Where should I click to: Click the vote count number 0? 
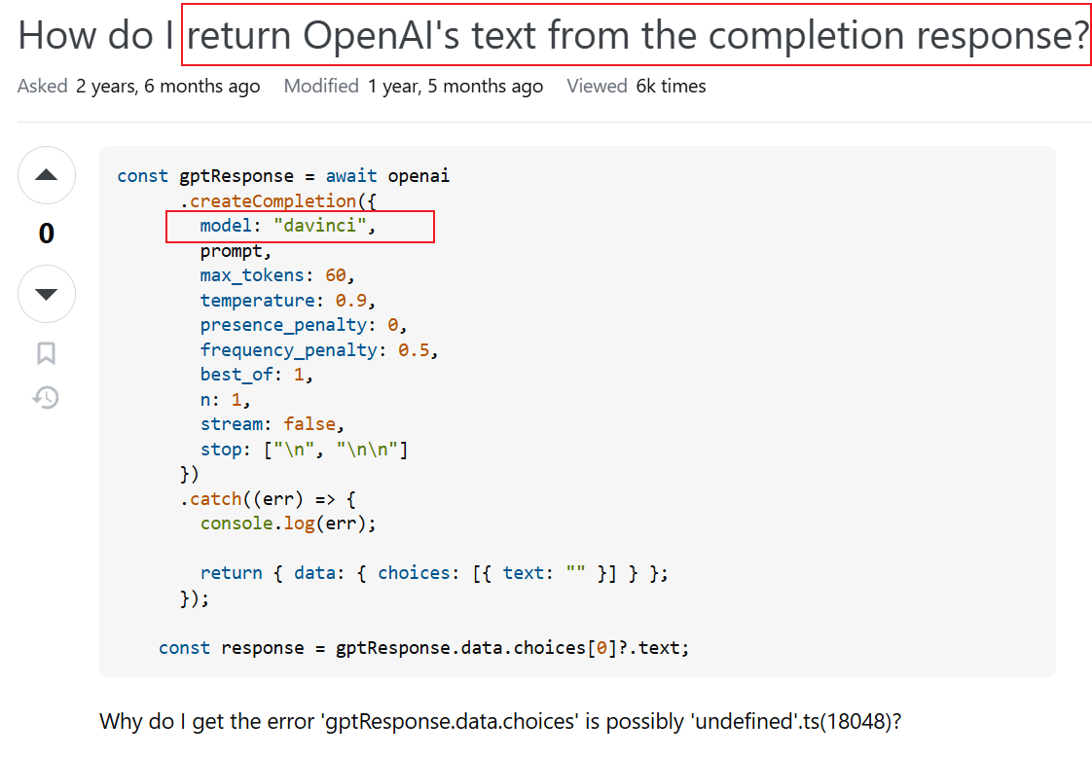point(47,235)
